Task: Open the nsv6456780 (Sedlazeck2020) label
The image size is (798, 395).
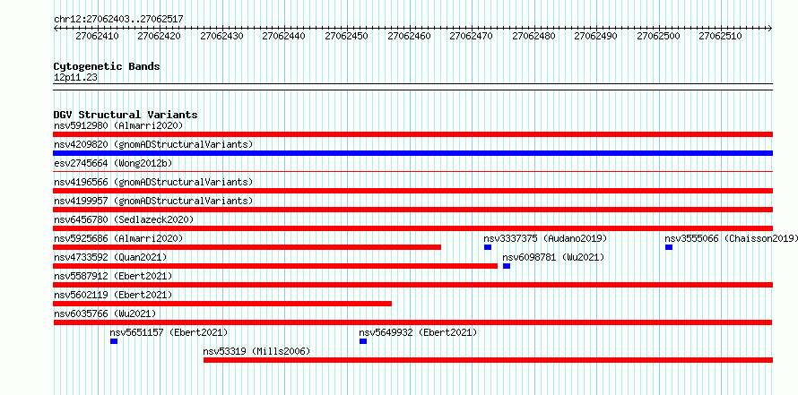Action: [124, 219]
